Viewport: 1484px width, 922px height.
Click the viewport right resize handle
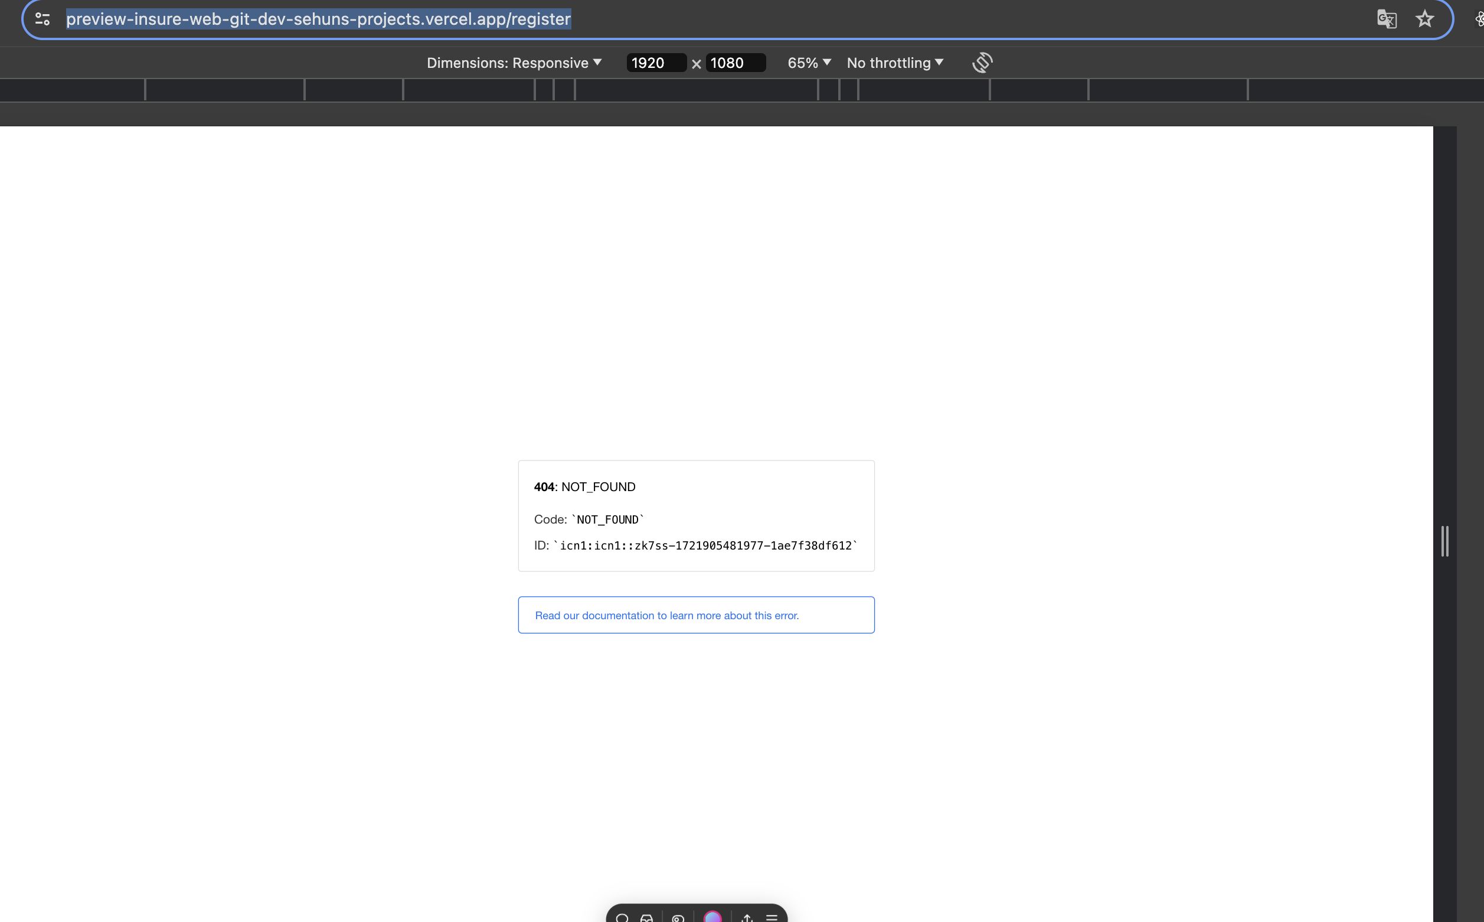tap(1444, 541)
